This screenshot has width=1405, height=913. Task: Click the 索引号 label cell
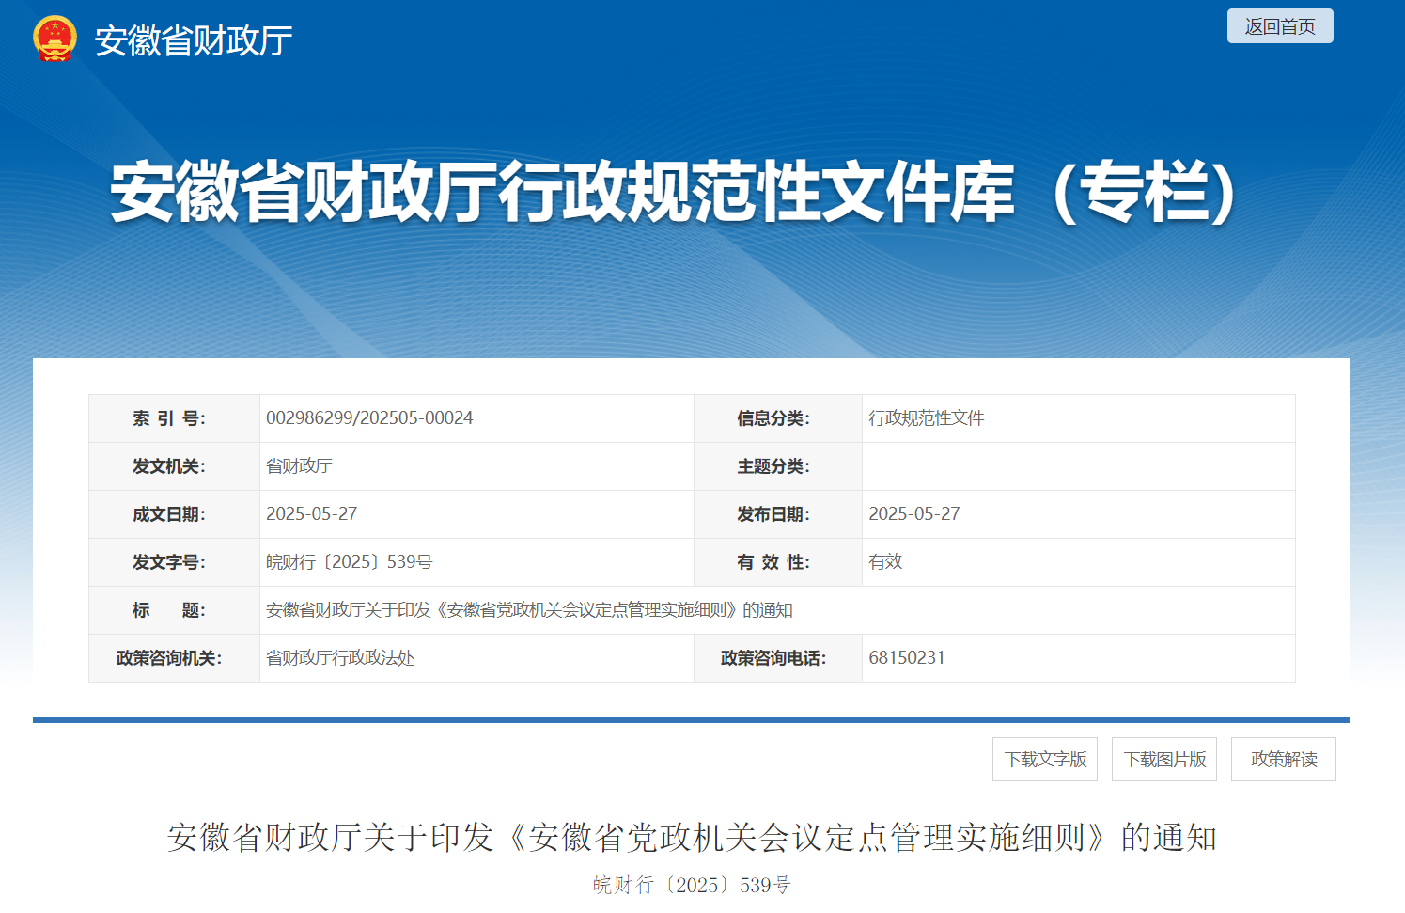click(x=174, y=418)
